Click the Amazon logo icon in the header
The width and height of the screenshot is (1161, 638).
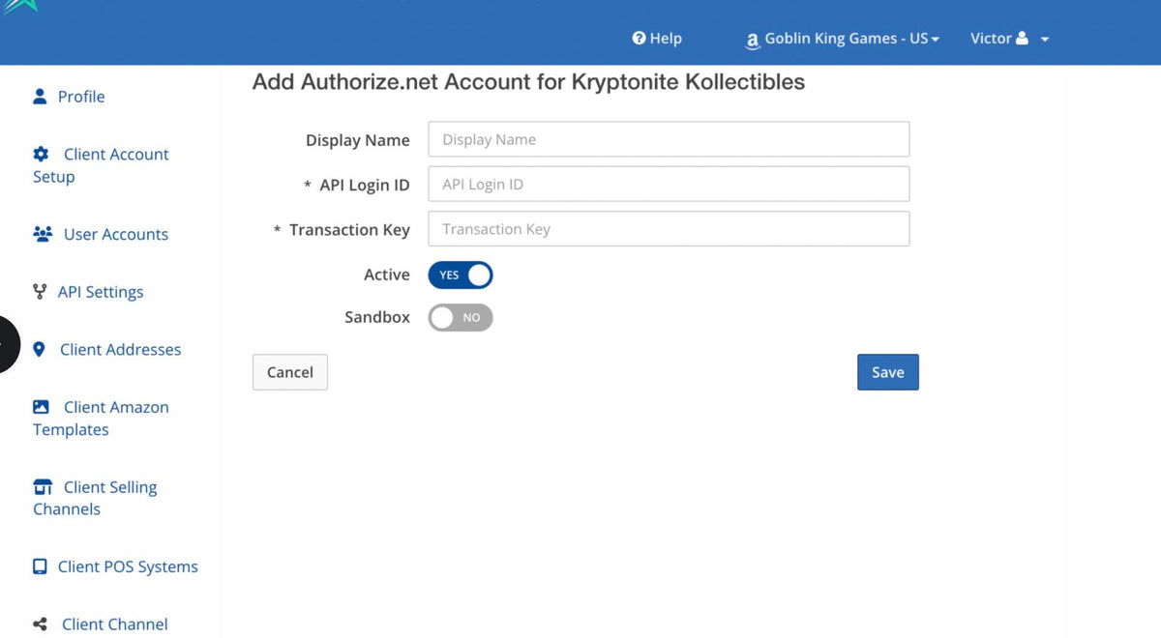[x=753, y=41]
